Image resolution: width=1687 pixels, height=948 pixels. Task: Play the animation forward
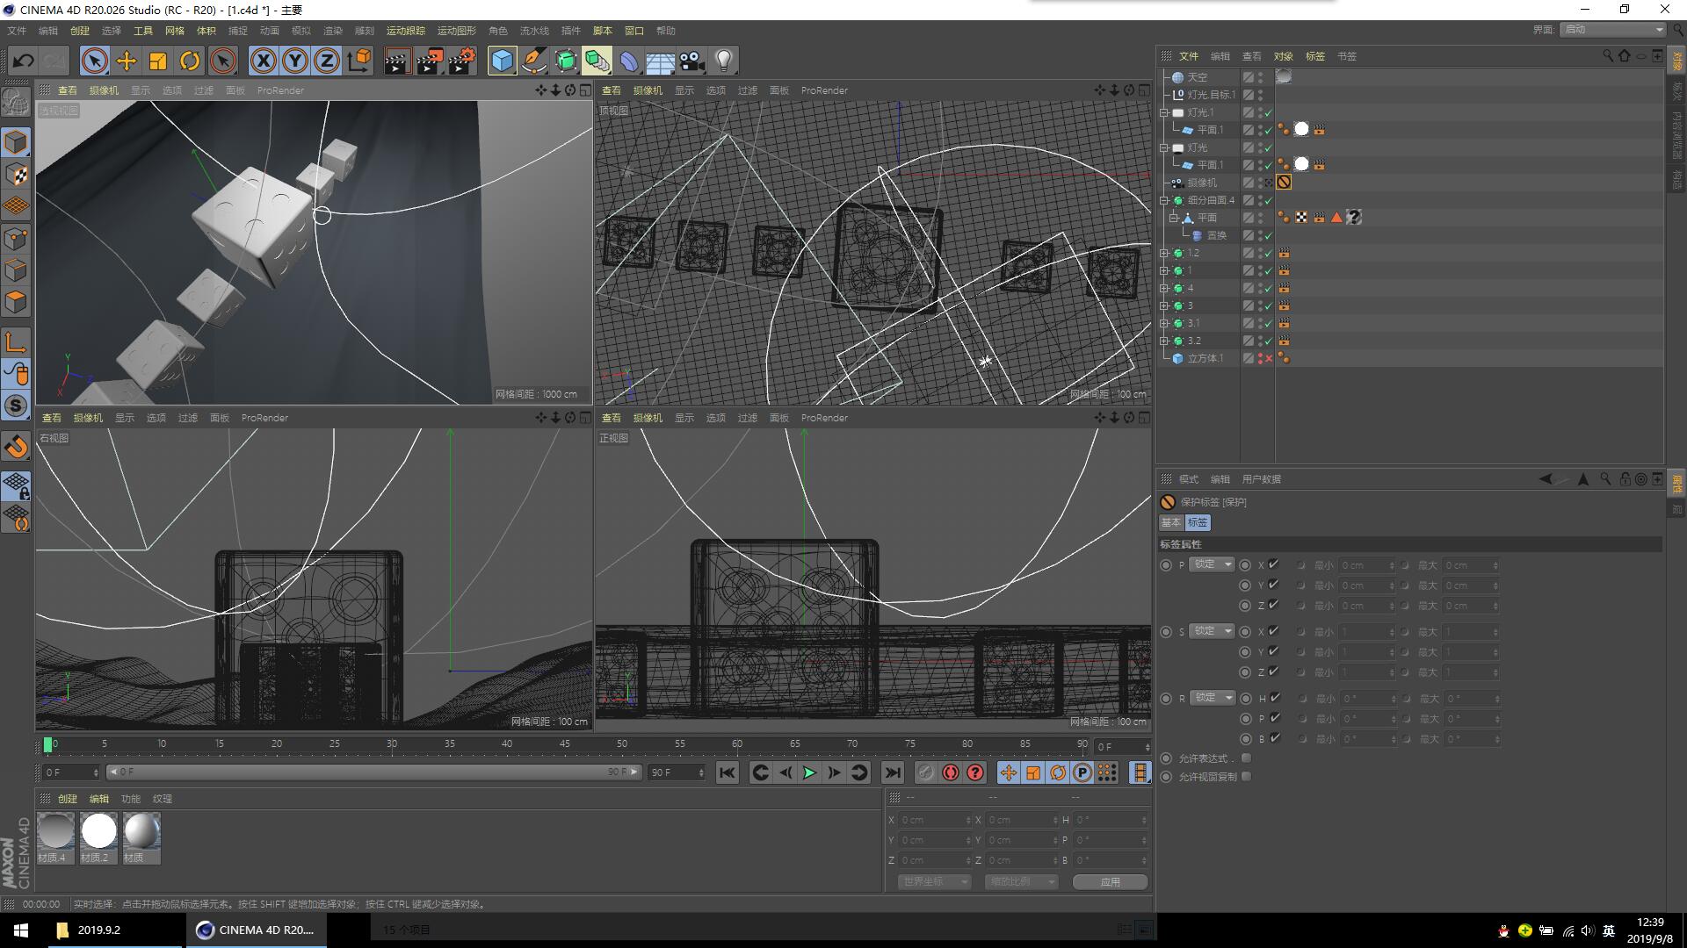coord(809,772)
